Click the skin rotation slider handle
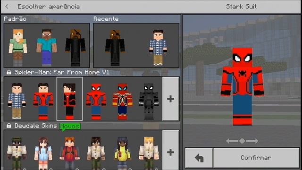This screenshot has height=170, width=302. click(242, 141)
